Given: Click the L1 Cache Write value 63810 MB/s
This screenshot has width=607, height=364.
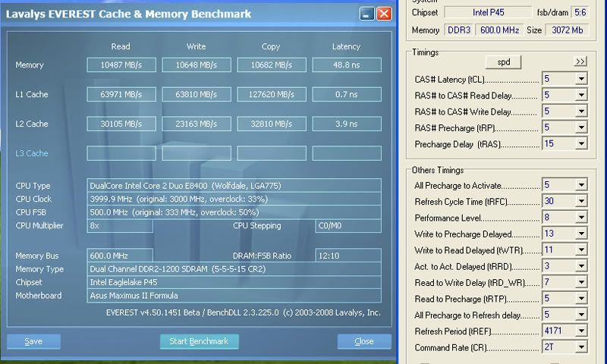Looking at the screenshot, I should coord(197,94).
